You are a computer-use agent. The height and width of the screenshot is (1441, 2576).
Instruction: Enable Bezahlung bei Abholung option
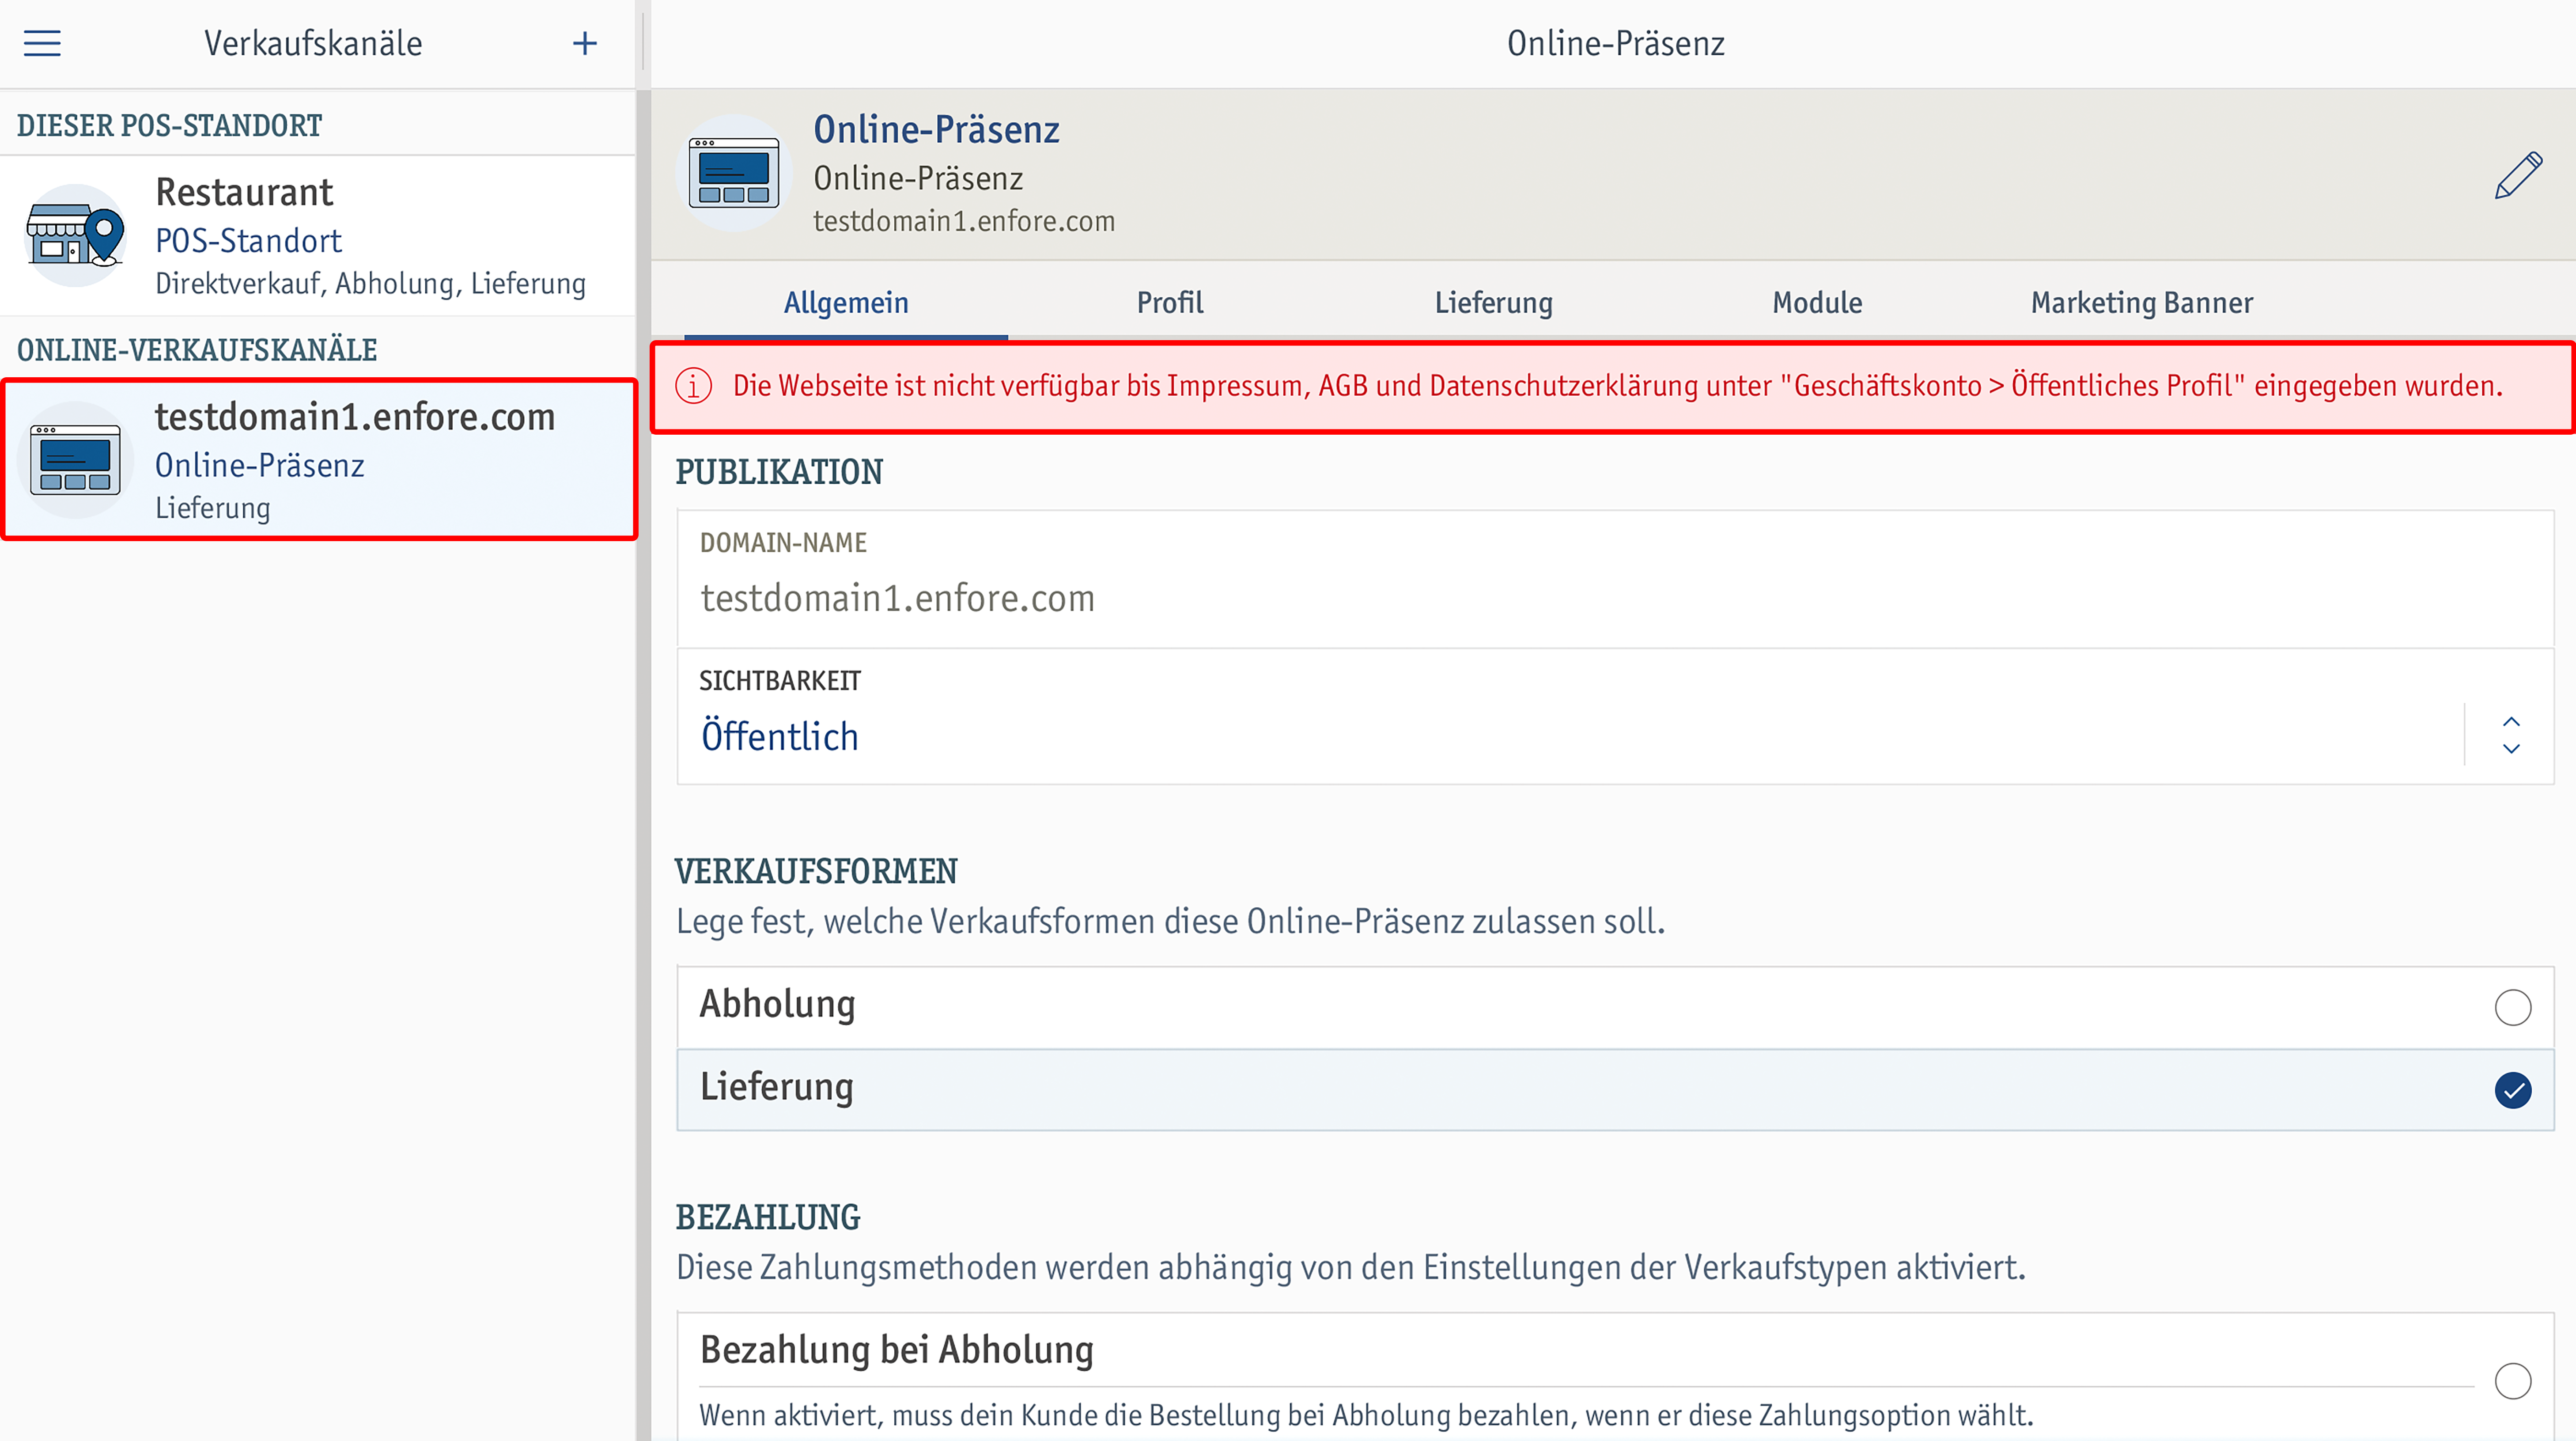click(2512, 1381)
